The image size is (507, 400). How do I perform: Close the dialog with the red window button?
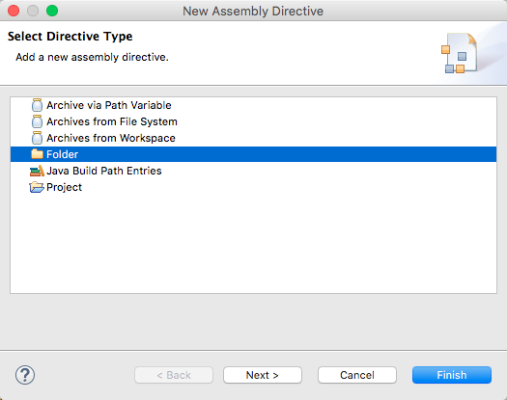point(14,11)
